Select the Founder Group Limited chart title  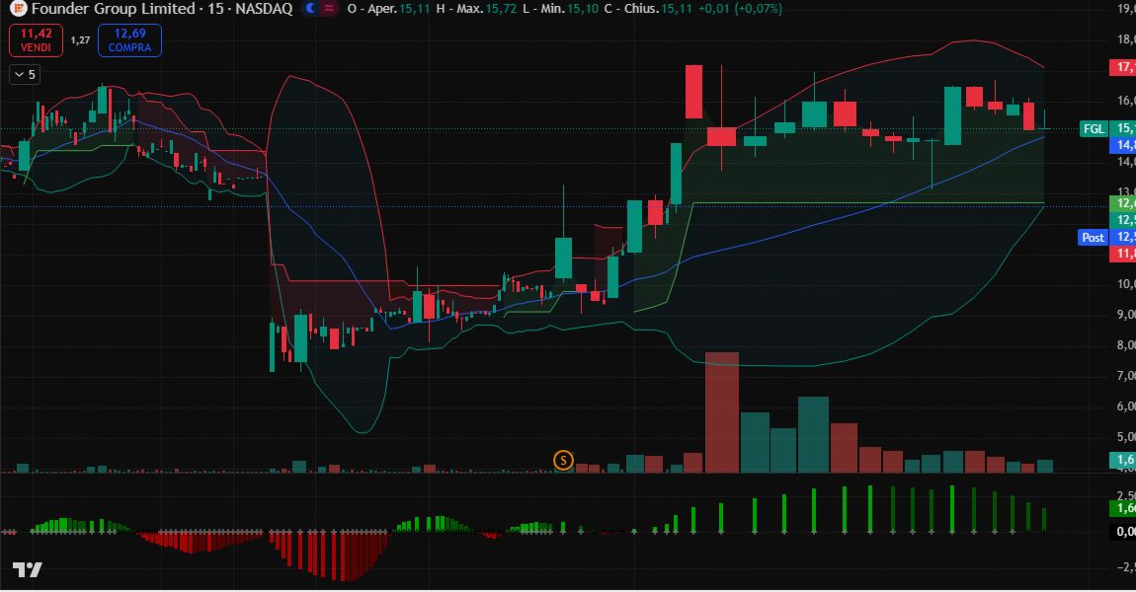114,9
